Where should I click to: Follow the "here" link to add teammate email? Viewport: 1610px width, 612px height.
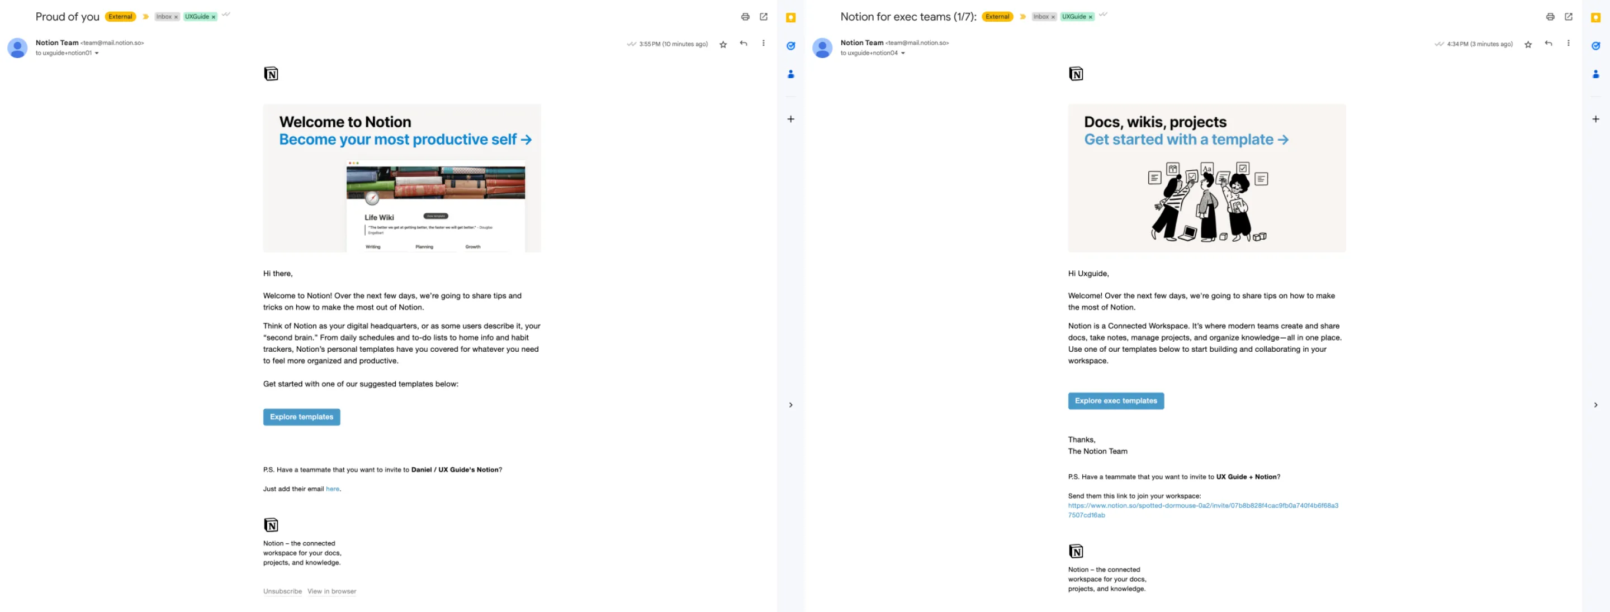[333, 490]
